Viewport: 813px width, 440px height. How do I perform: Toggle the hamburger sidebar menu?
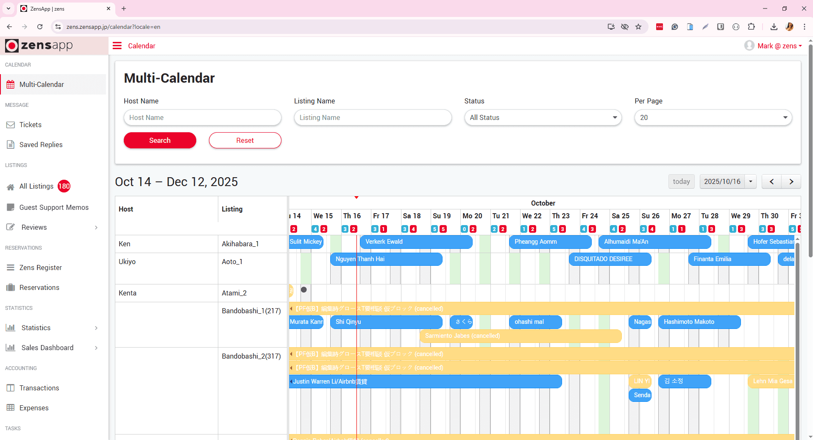(x=117, y=46)
